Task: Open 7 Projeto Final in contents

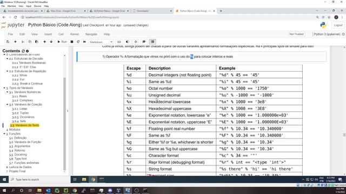Action: 16,171
